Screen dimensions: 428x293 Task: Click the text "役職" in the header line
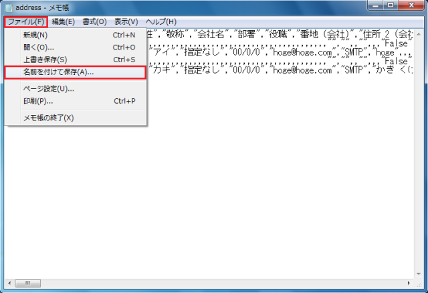pyautogui.click(x=278, y=34)
